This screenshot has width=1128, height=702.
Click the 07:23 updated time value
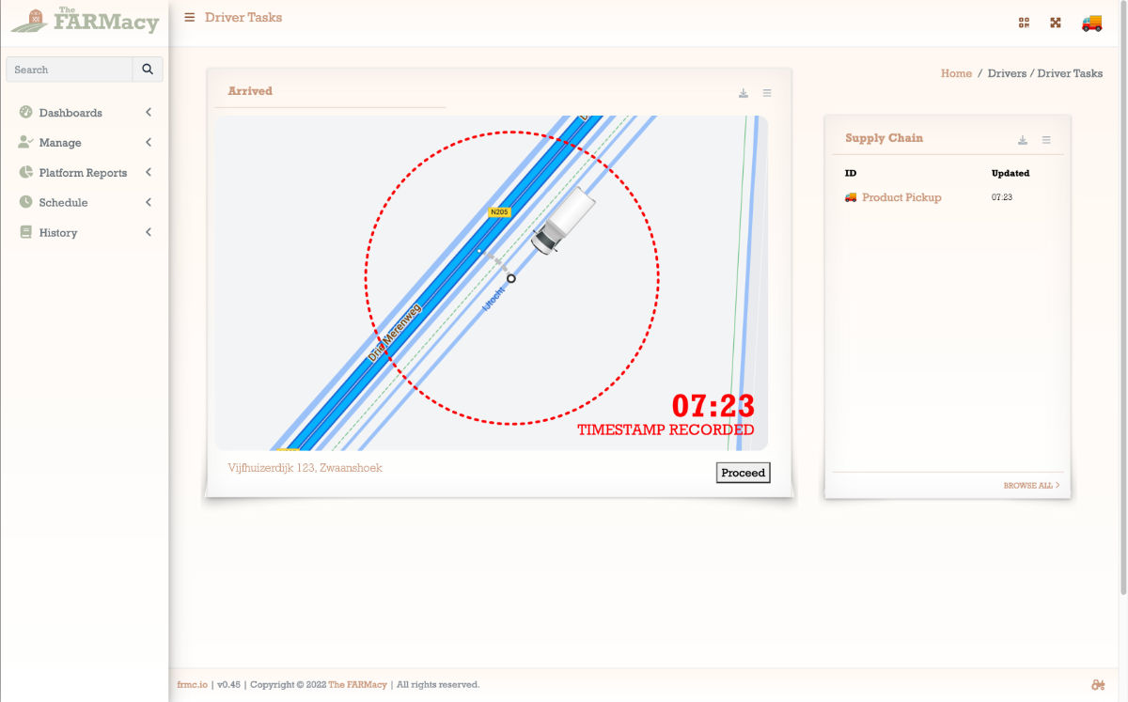[x=1002, y=197]
